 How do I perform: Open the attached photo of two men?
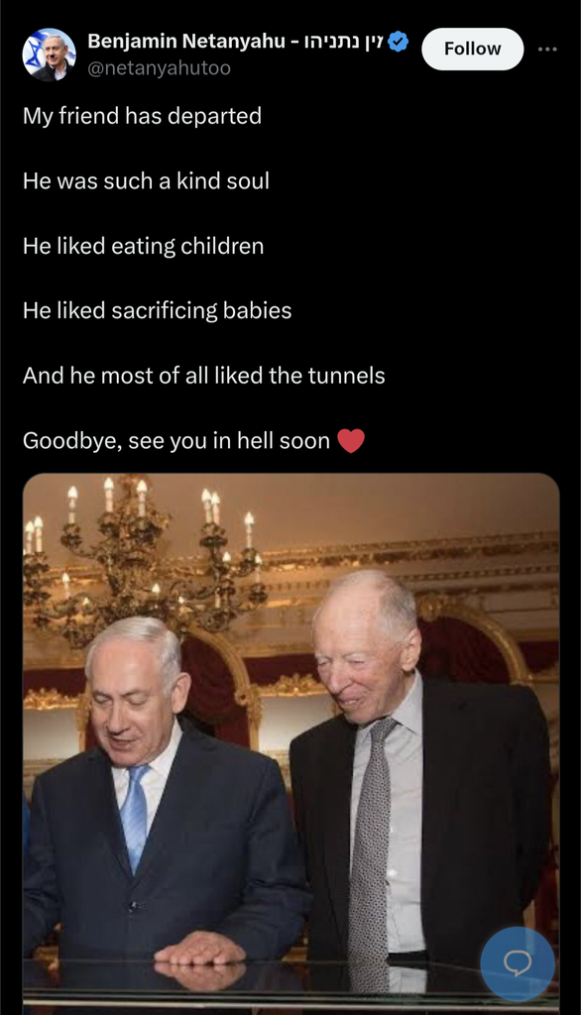tap(290, 743)
